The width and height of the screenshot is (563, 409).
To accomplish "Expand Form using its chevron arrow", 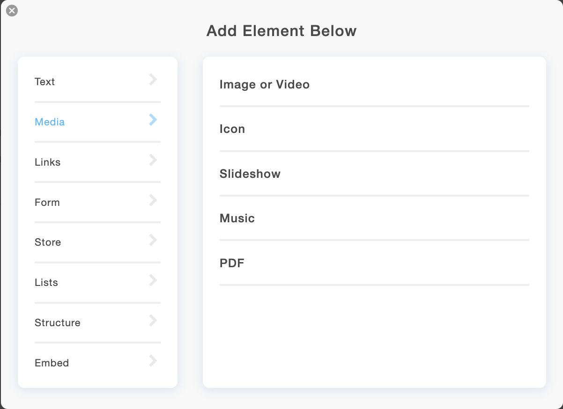I will pos(153,200).
